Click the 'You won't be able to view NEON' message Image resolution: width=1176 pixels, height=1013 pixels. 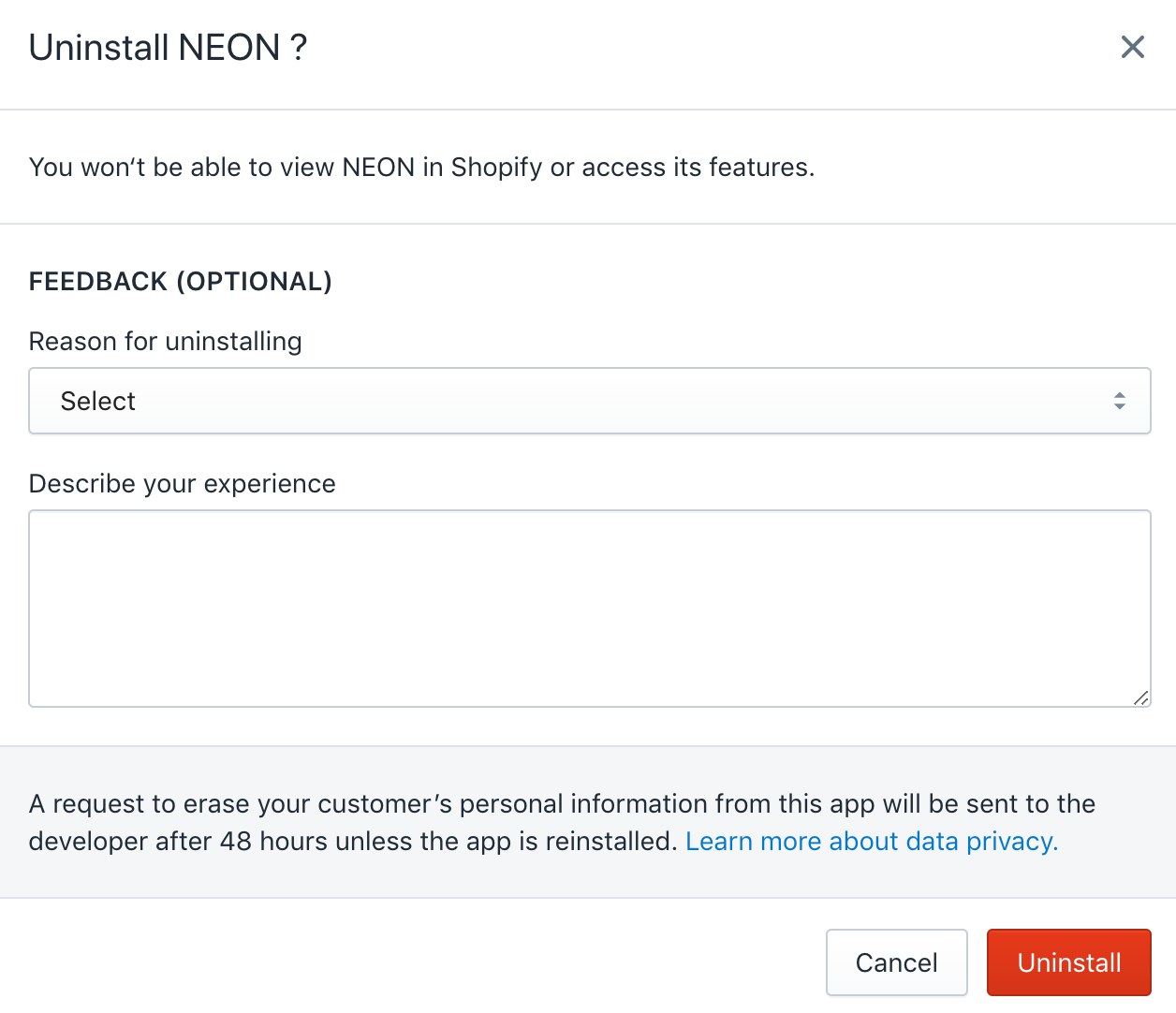[x=422, y=167]
